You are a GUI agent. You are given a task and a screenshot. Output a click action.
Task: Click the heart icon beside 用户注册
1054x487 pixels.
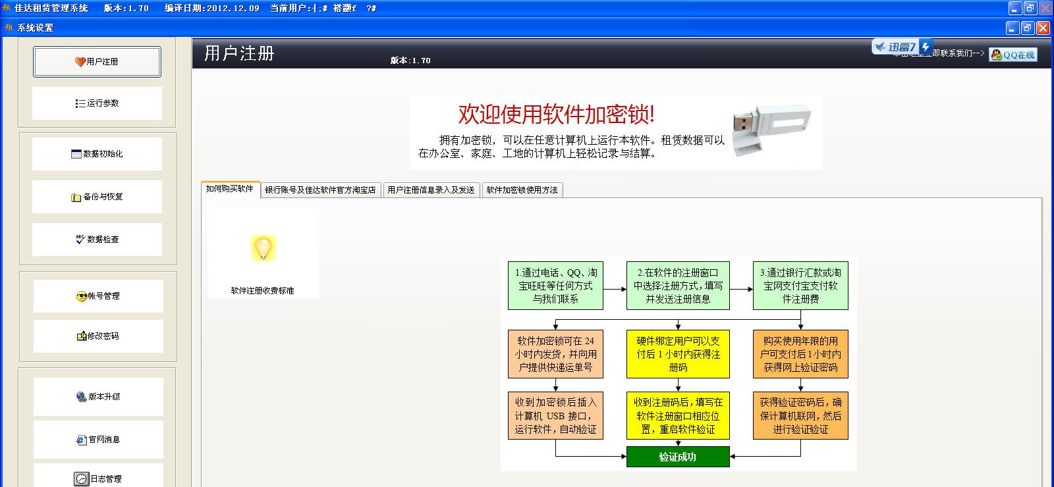(x=80, y=62)
